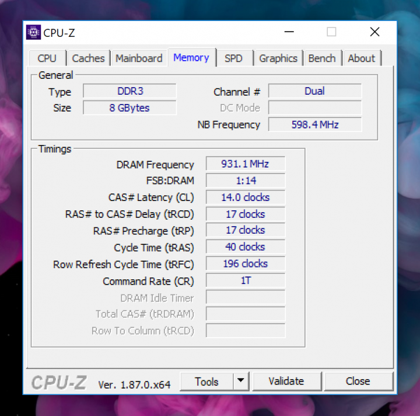Select the 598.4 MHz NB Frequency value
Image resolution: width=420 pixels, height=416 pixels.
pos(315,124)
